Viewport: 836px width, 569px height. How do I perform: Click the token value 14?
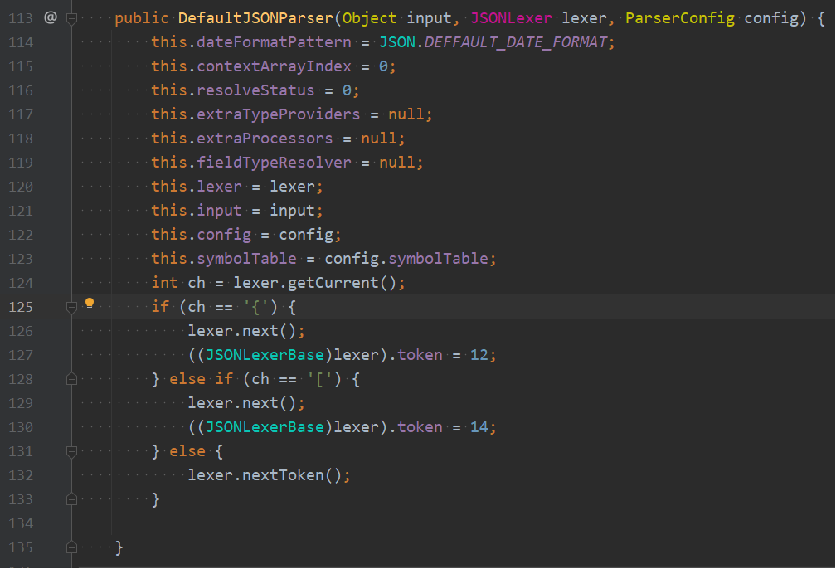click(479, 427)
